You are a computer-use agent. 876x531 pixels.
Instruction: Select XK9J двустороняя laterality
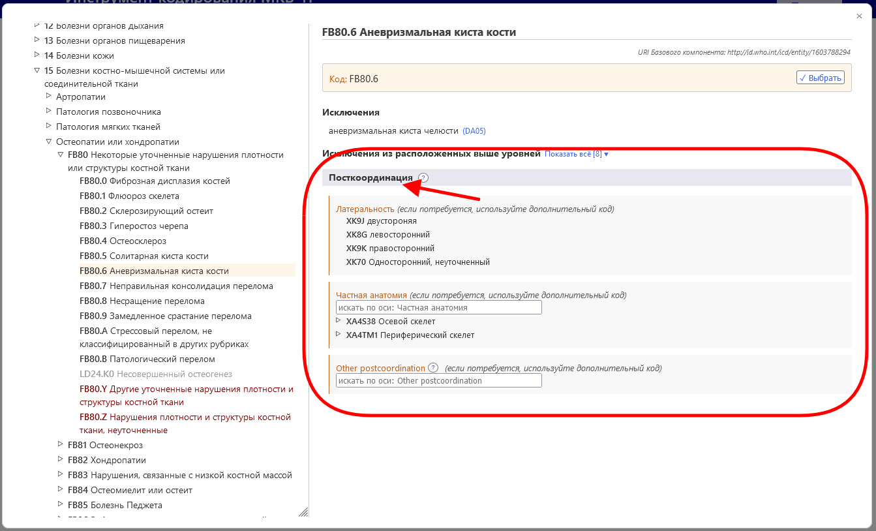382,221
